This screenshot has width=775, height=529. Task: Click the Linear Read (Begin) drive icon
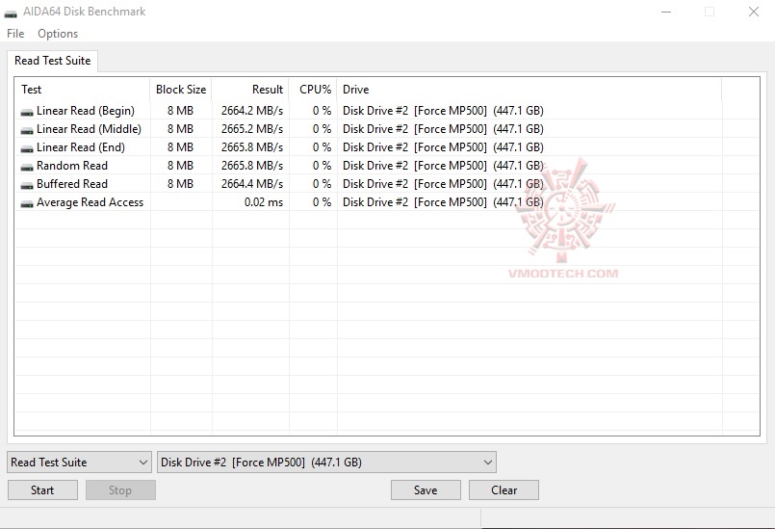[x=27, y=112]
